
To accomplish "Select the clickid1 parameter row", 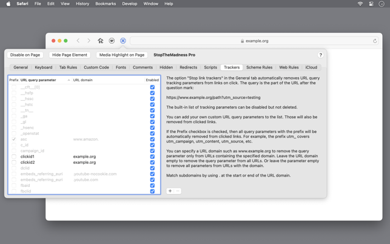I will [84, 157].
